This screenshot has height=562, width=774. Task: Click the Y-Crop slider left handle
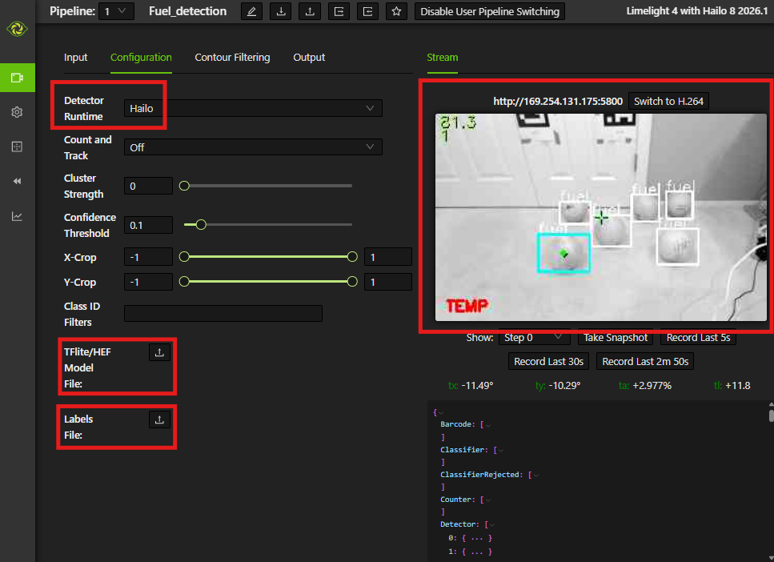[184, 282]
